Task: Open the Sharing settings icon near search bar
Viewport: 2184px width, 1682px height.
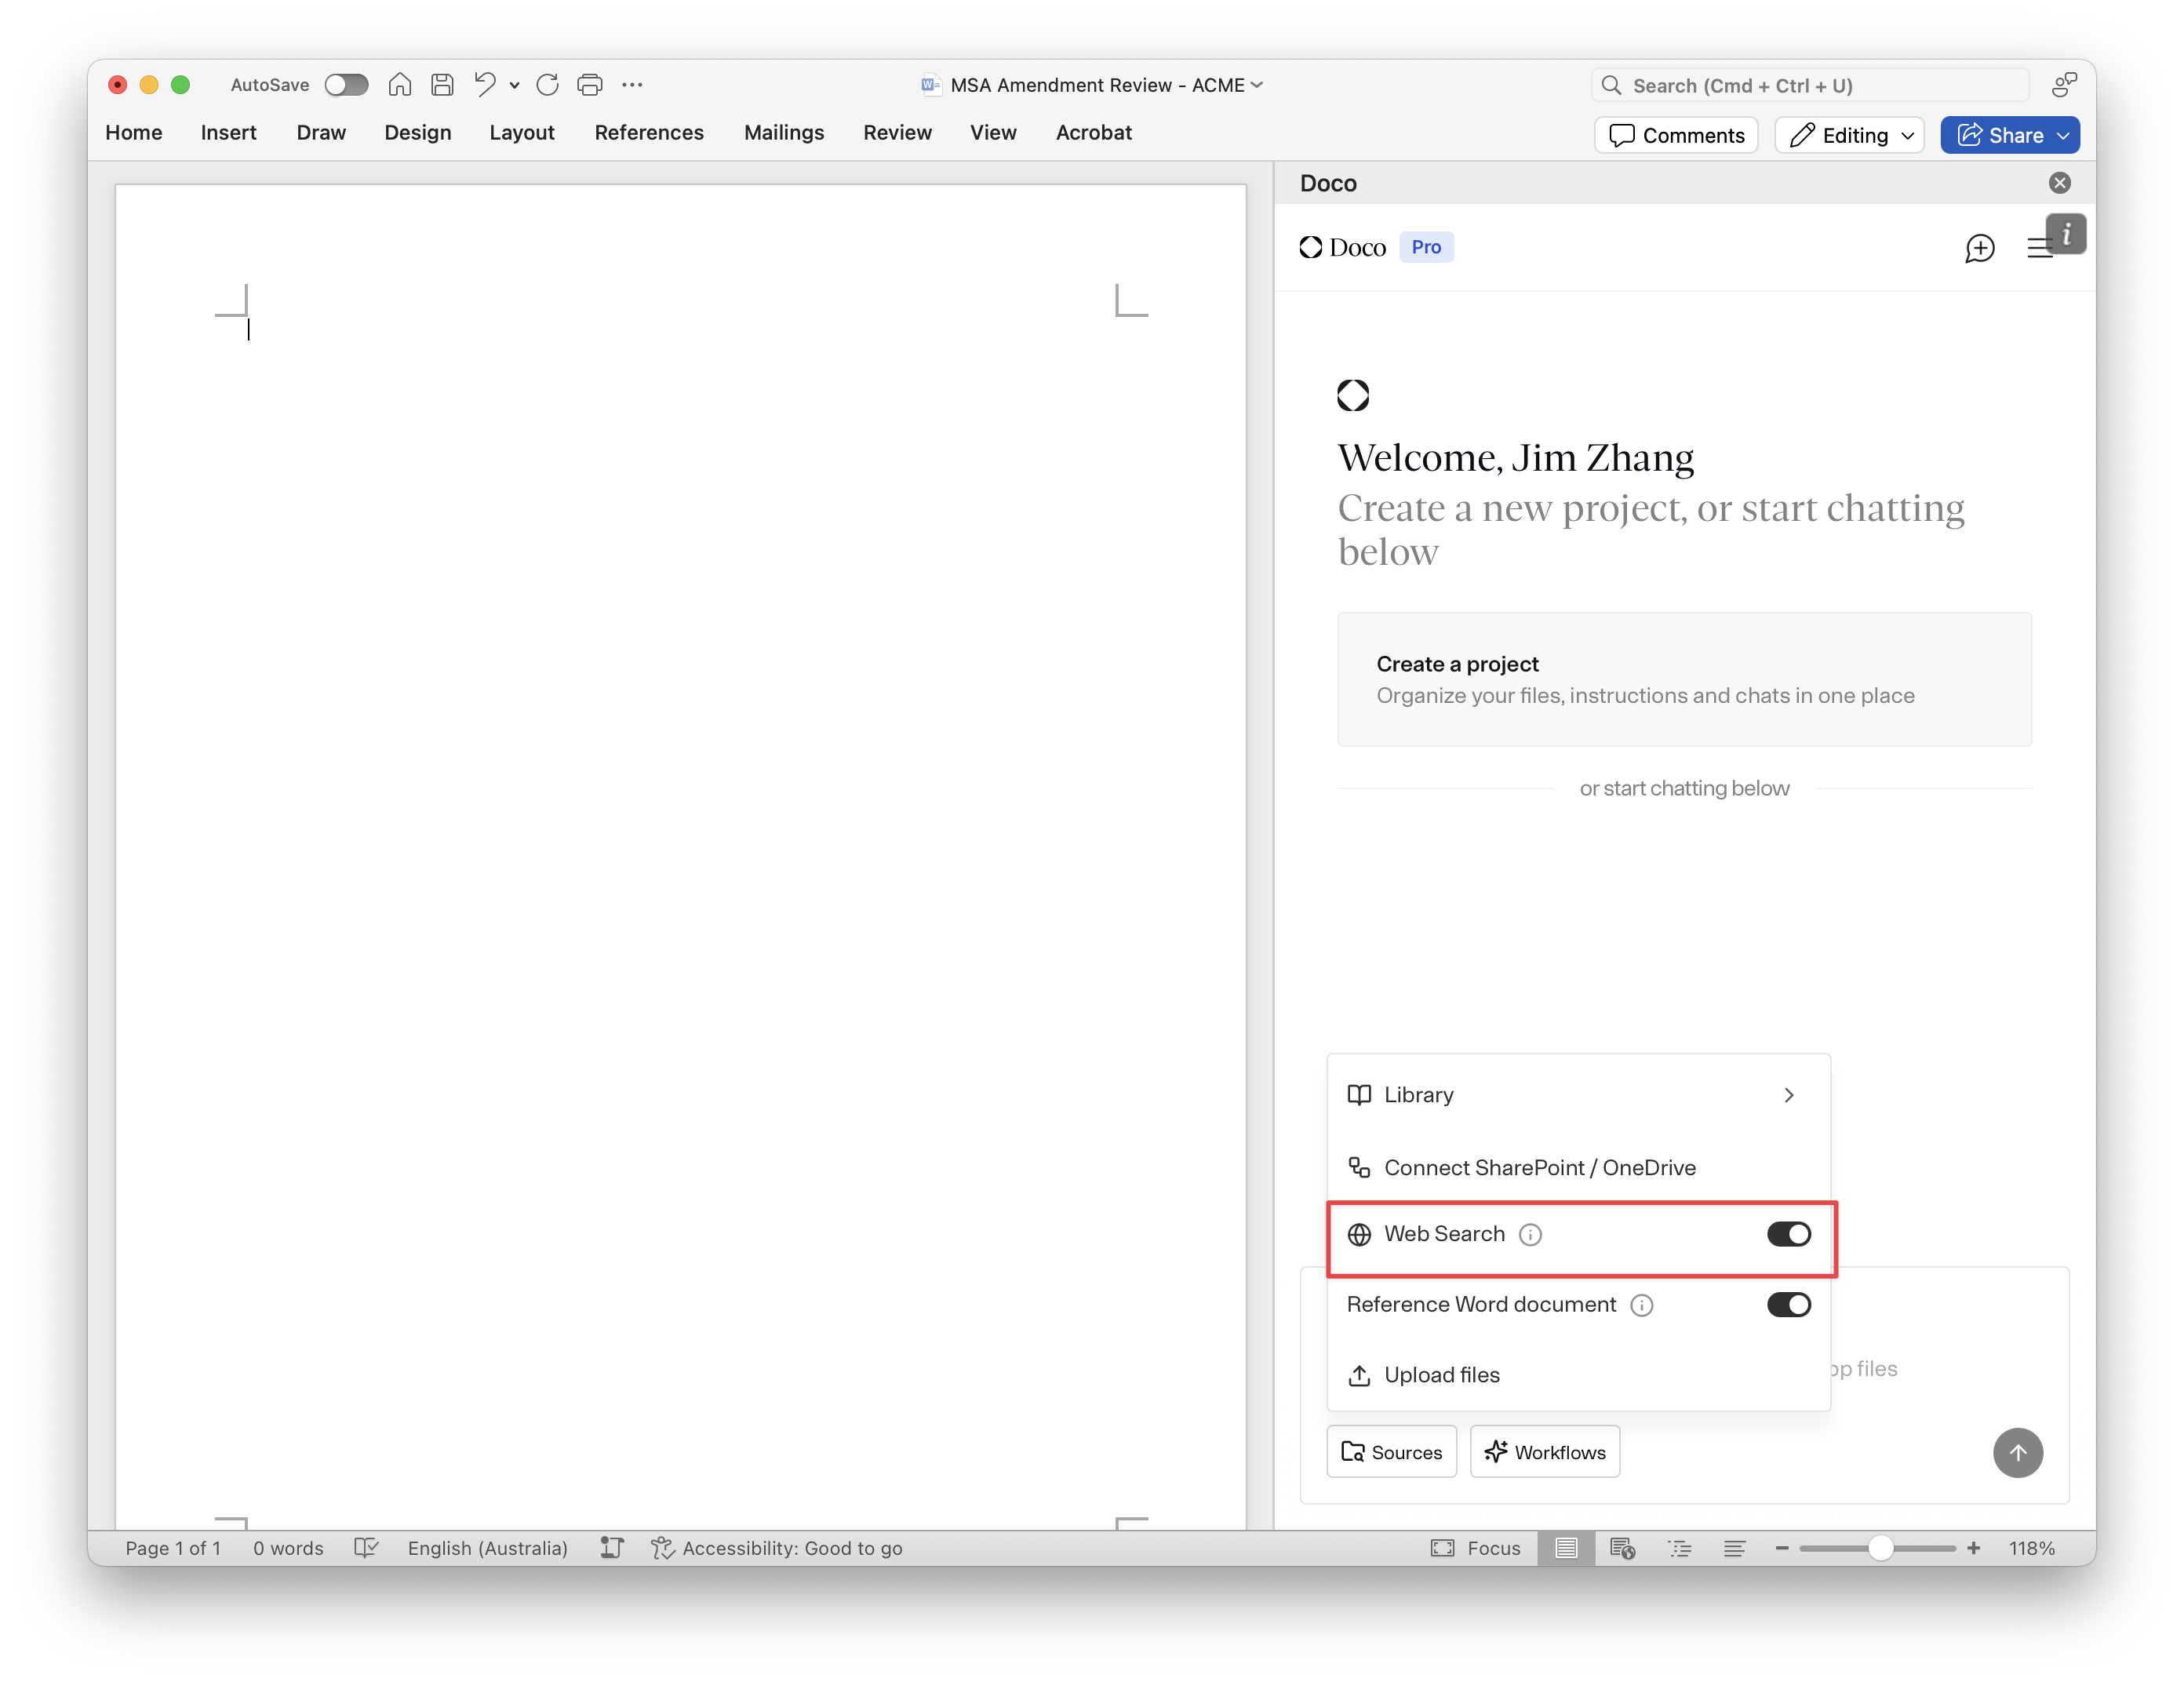Action: pyautogui.click(x=2064, y=85)
